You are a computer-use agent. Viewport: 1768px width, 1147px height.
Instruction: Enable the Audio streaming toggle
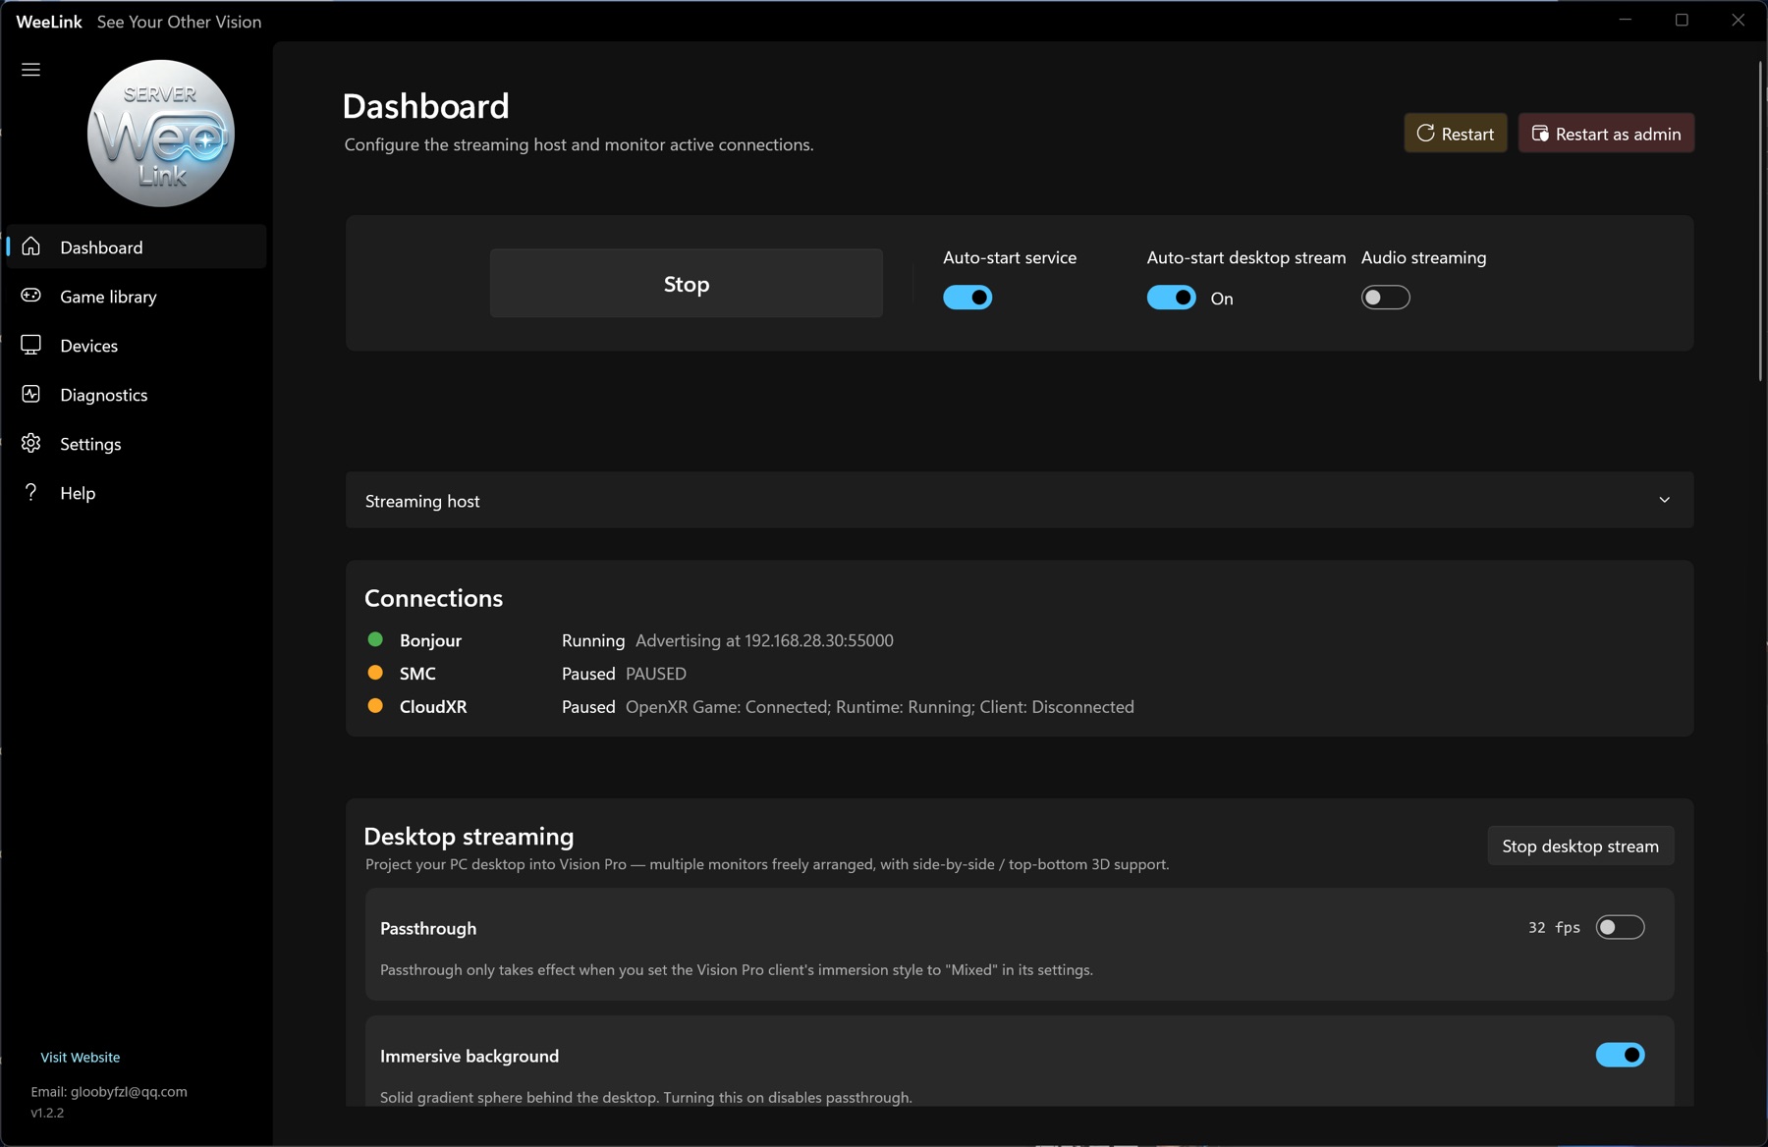pyautogui.click(x=1385, y=298)
